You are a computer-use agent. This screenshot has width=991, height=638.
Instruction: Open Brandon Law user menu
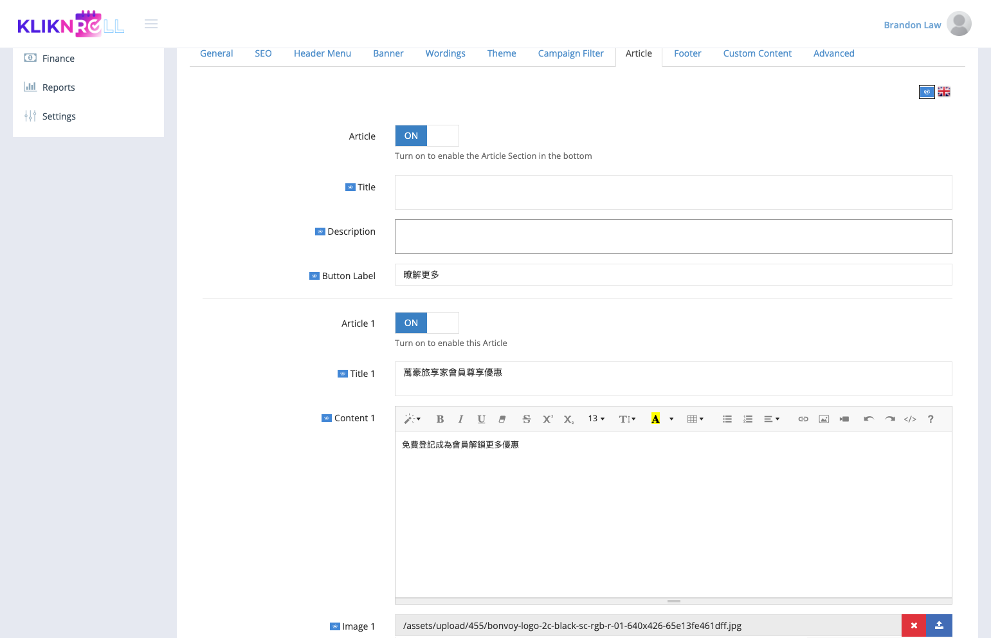click(x=927, y=24)
